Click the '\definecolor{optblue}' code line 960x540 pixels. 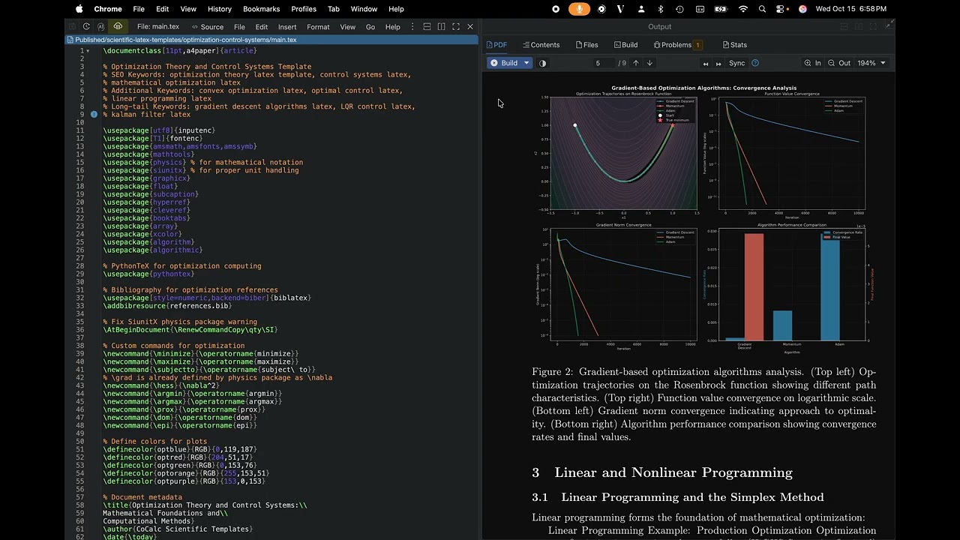point(180,449)
